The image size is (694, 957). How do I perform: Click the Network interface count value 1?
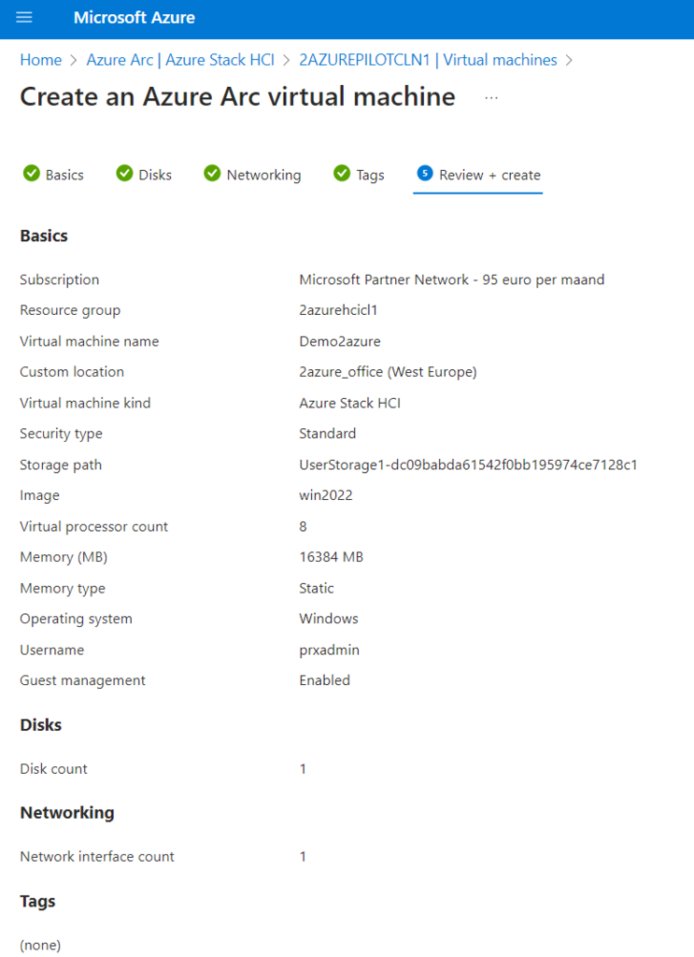coord(303,857)
